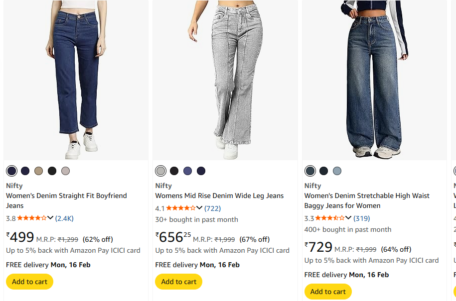
Task: Add the Straight Fit Boyfriend Jeans to cart
Action: [x=29, y=282]
